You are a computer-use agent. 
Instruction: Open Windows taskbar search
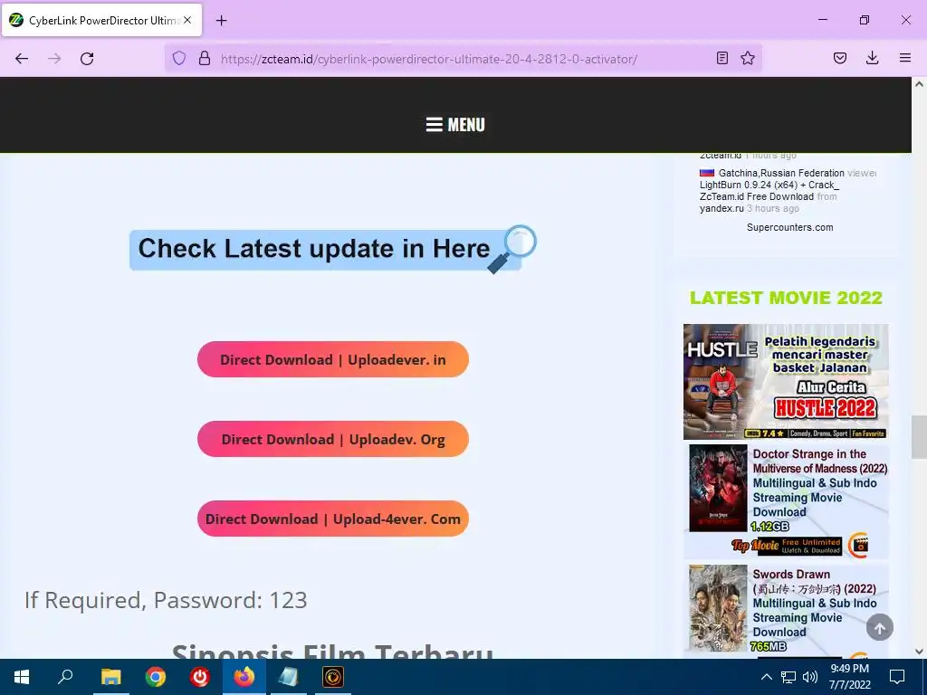[65, 677]
